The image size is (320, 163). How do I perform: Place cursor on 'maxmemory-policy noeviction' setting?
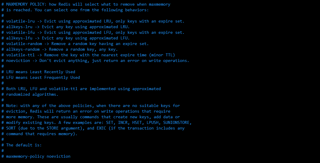coord(38,156)
